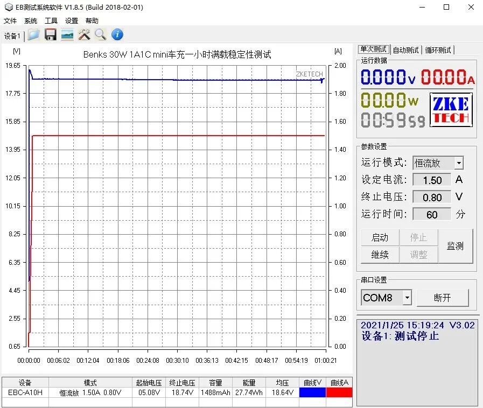Screen dimensions: 483x408
Task: Click the EB software title bar icon
Action: [9, 7]
